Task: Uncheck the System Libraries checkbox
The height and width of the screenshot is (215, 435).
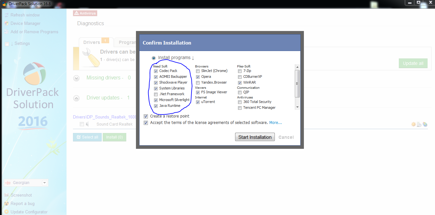Action: click(156, 88)
